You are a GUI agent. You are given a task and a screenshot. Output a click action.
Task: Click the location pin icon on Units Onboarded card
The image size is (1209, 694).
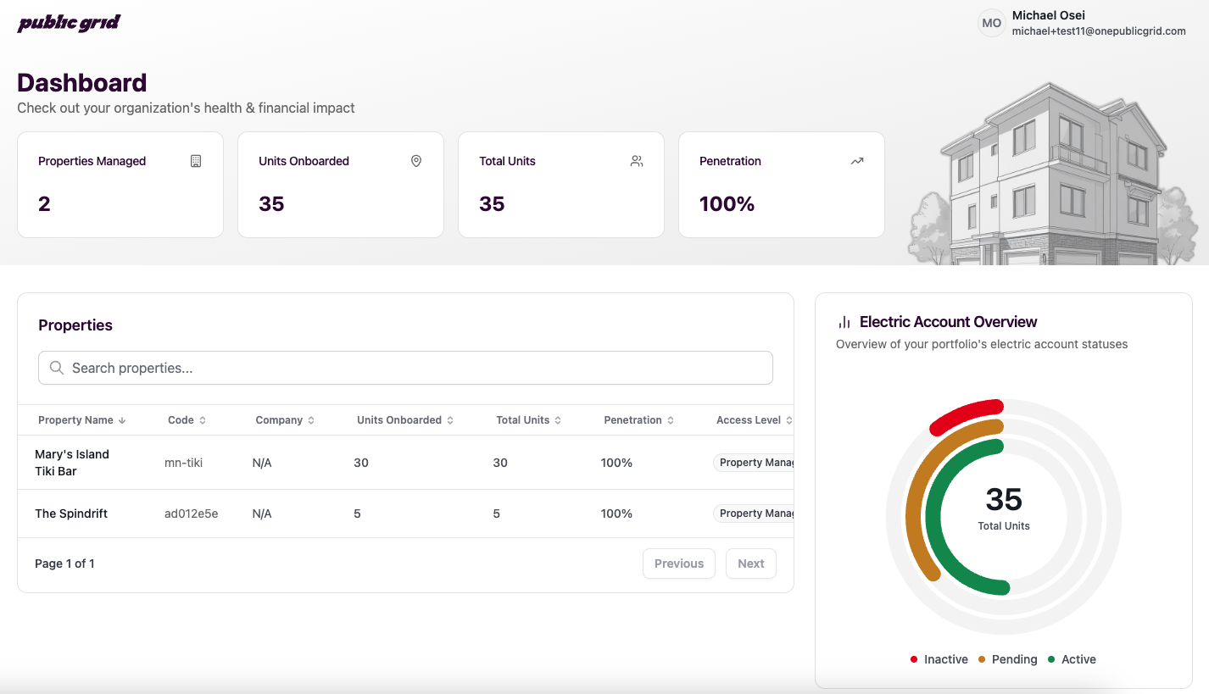coord(415,160)
